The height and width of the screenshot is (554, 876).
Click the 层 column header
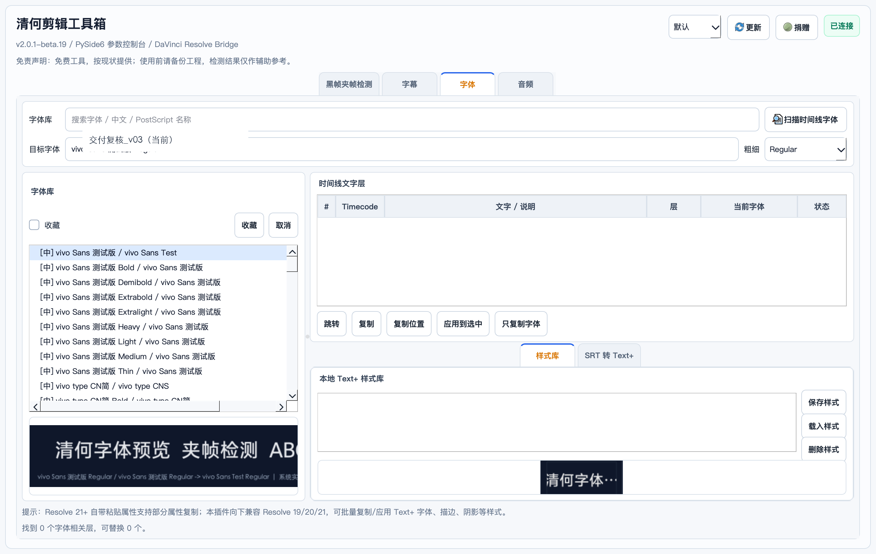673,206
